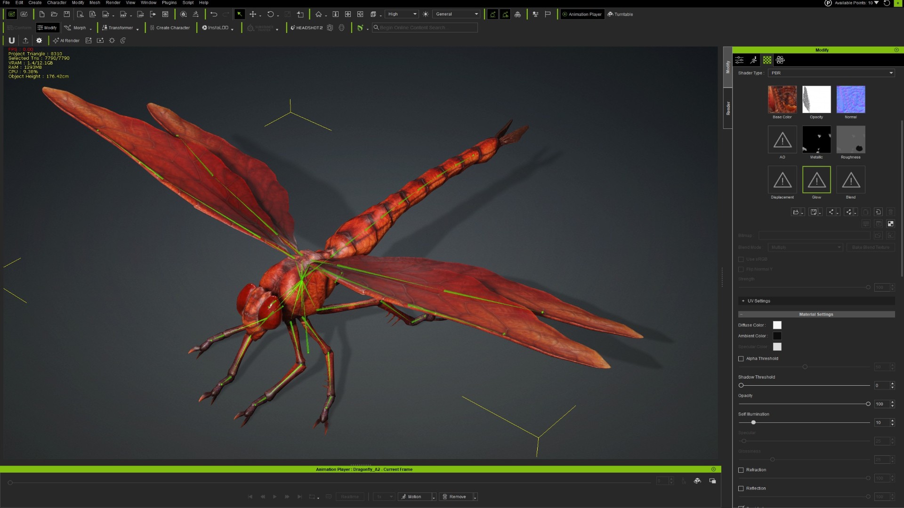Screen dimensions: 904x508
Task: Enable the Reflection checkbox
Action: click(741, 488)
